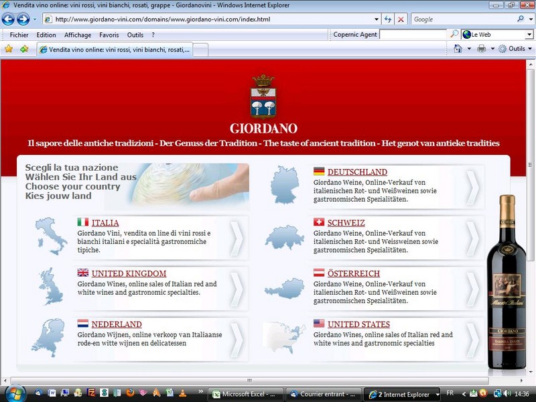Click the arrow on the Deutschland card
The width and height of the screenshot is (536, 402).
[473, 188]
